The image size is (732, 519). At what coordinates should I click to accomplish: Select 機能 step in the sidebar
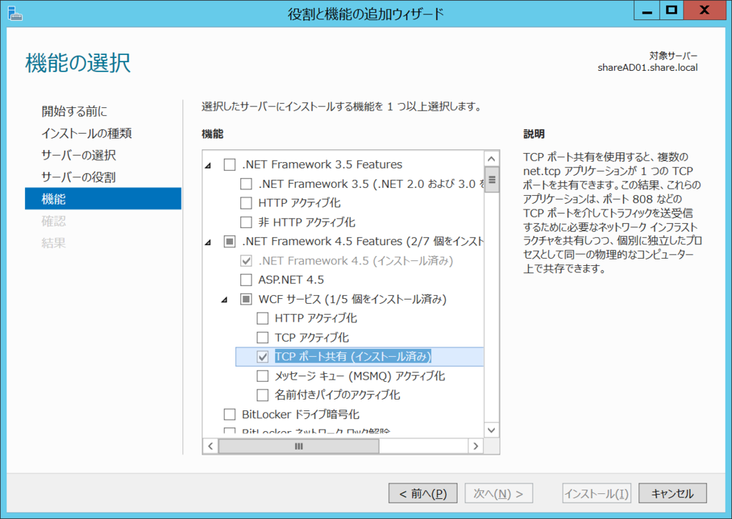pos(54,199)
